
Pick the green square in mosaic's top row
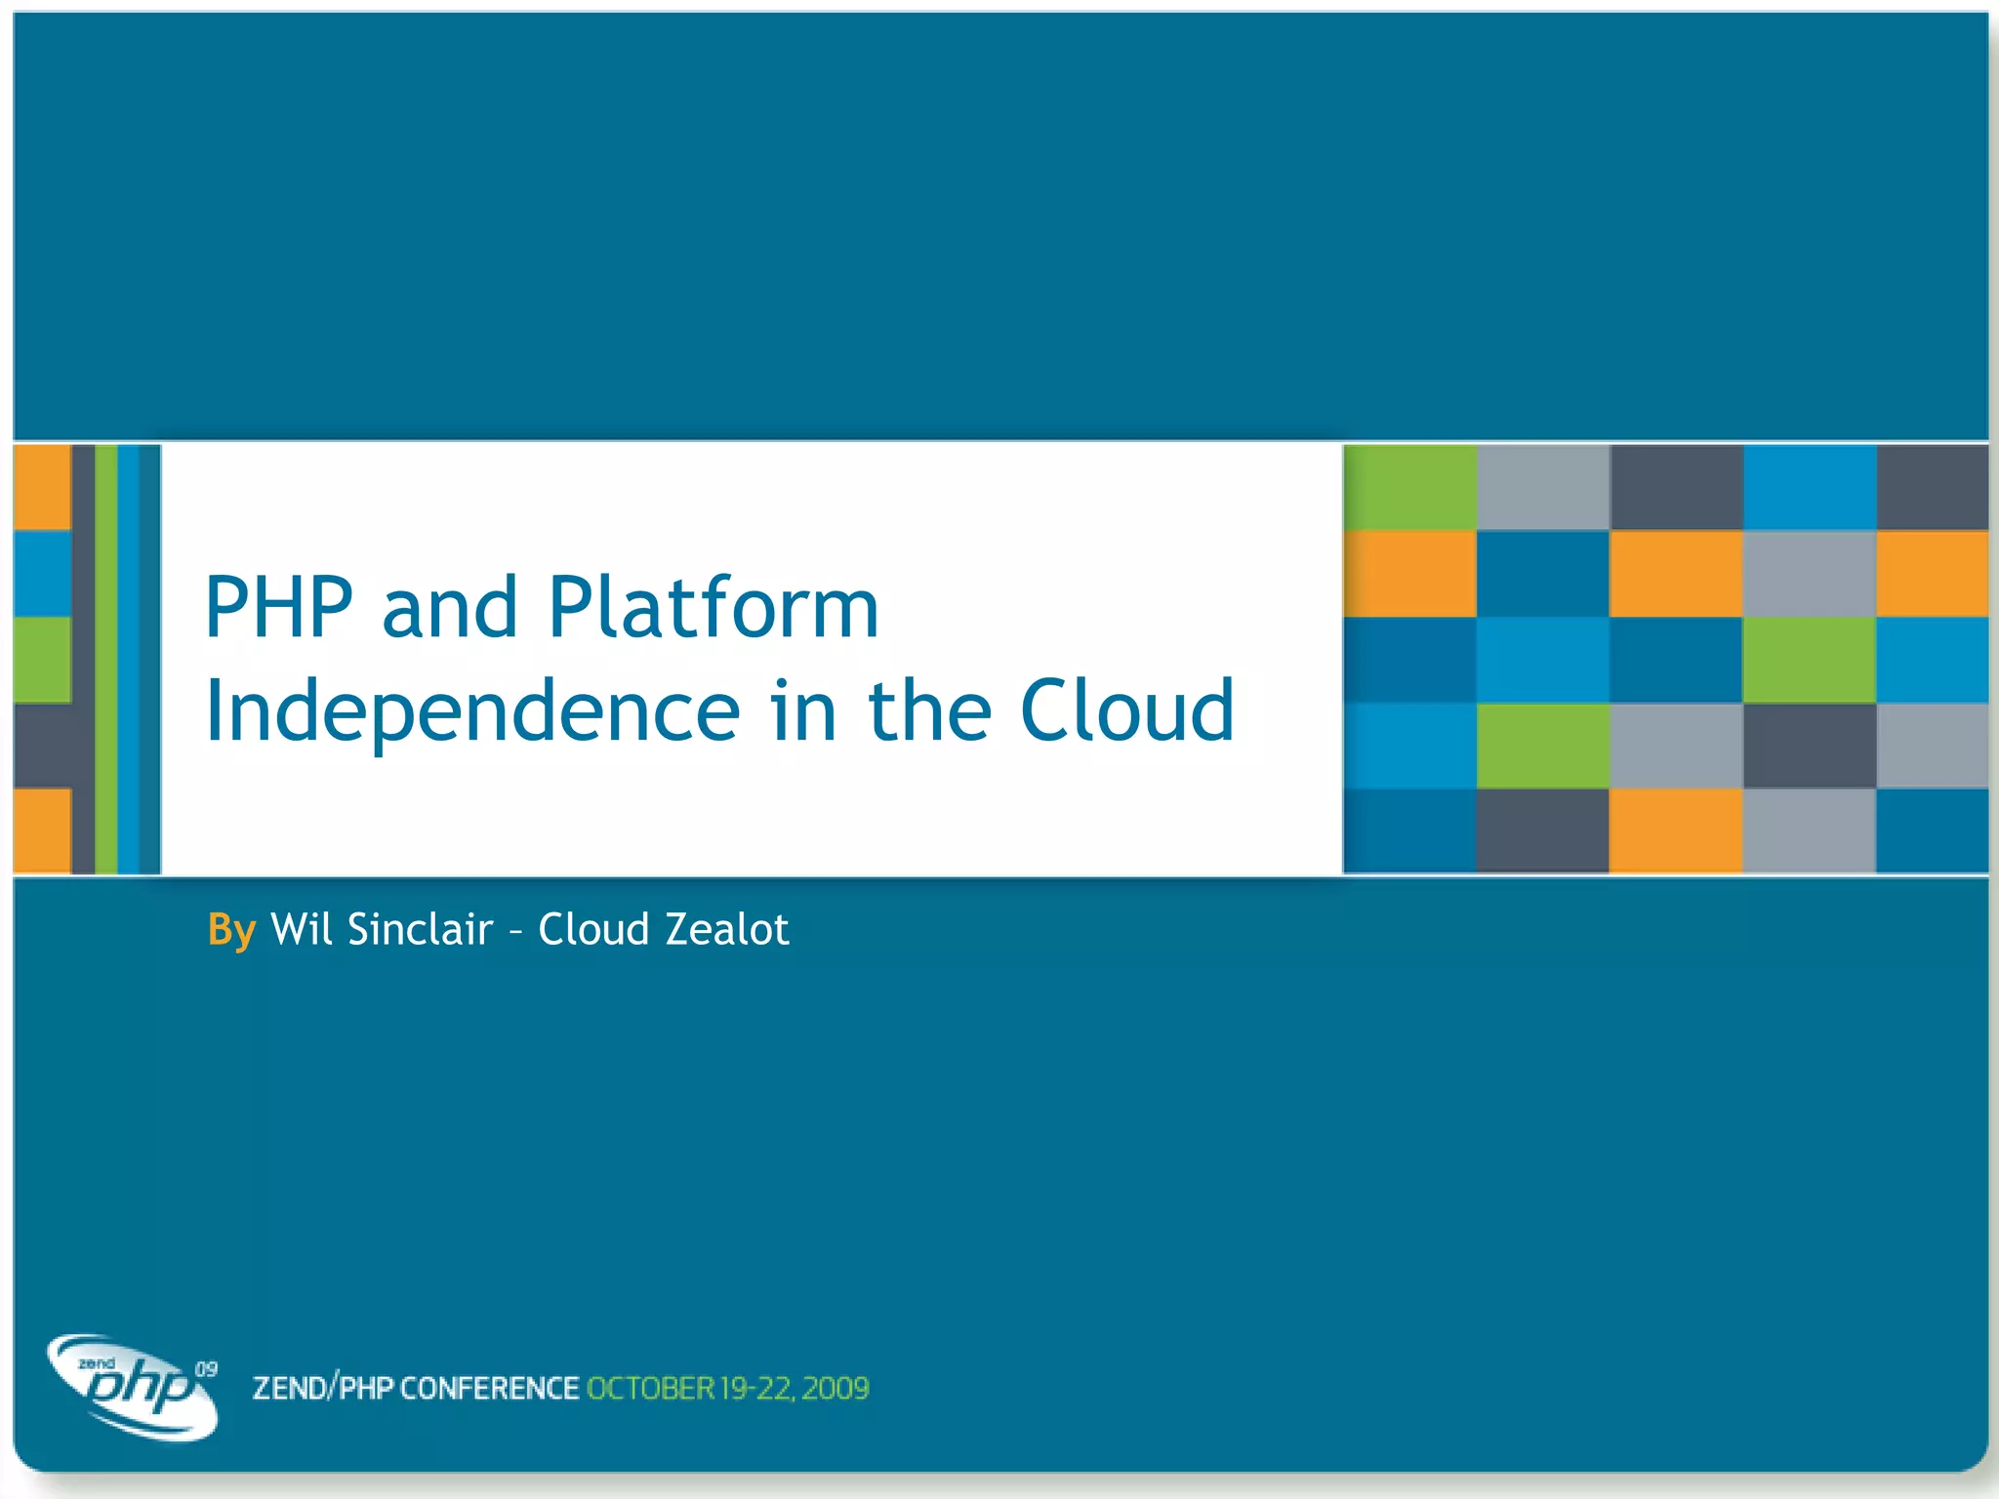click(1409, 487)
